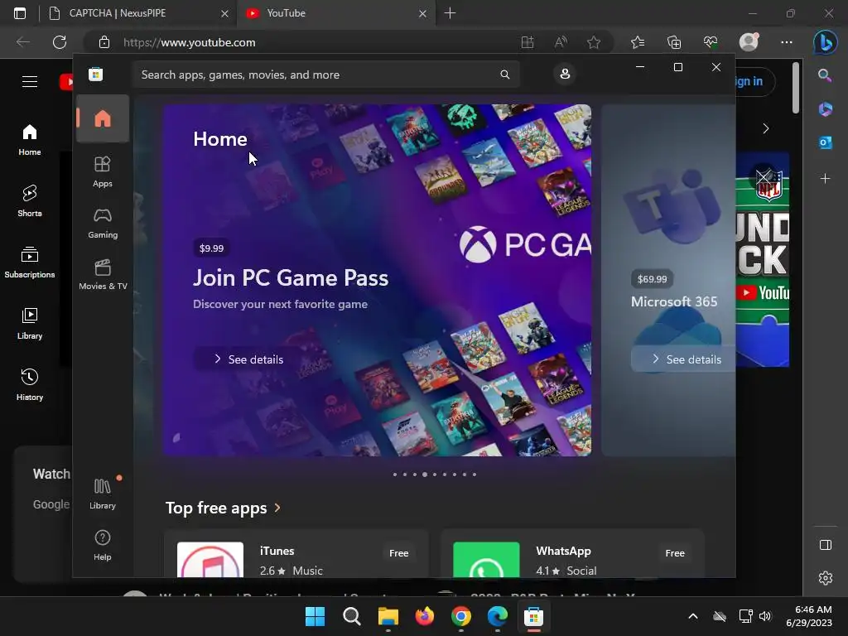Open YouTube hamburger guide menu

[30, 81]
